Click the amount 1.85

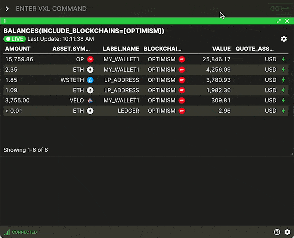pyautogui.click(x=11, y=80)
